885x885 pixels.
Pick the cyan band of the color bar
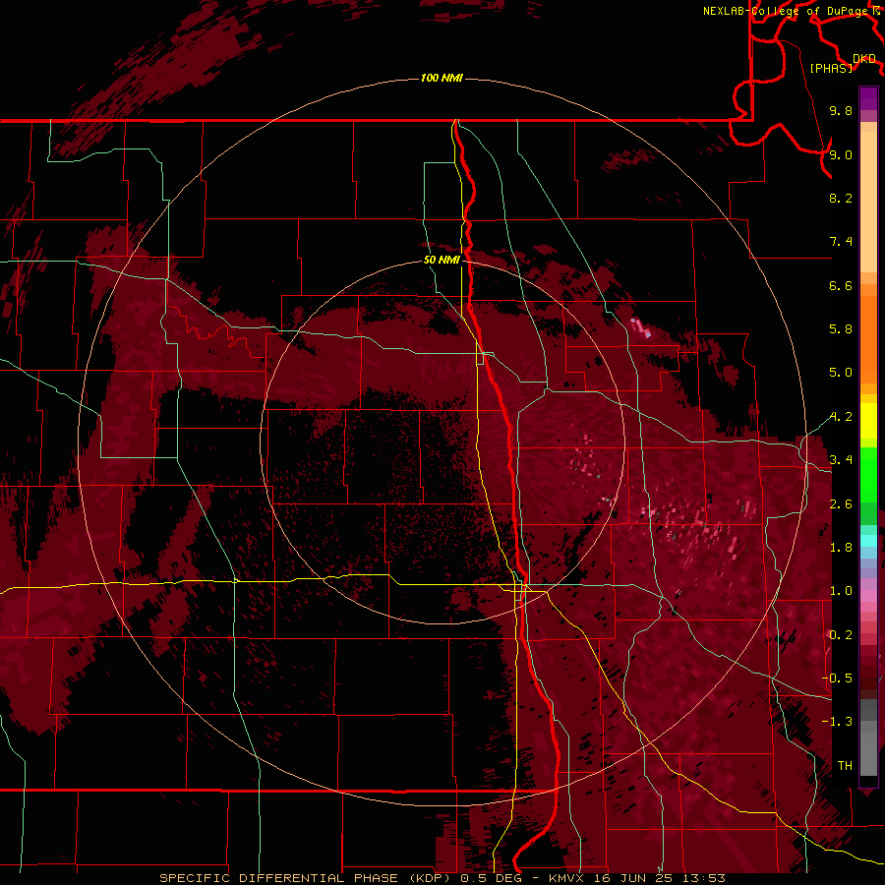click(x=868, y=540)
